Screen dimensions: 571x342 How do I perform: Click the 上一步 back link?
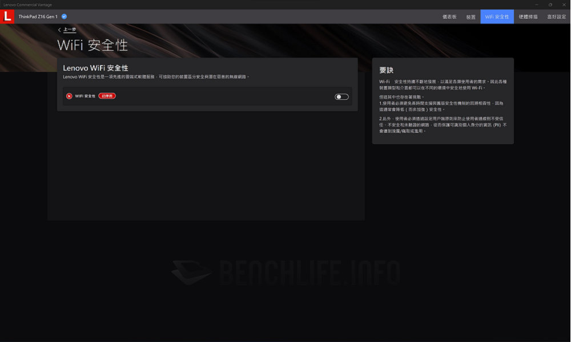click(69, 30)
